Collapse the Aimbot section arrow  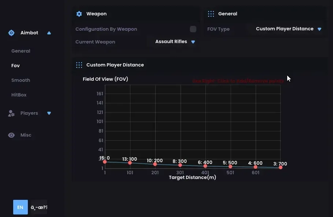pyautogui.click(x=49, y=33)
